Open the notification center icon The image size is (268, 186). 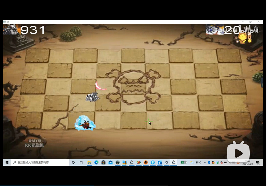[x=258, y=163]
